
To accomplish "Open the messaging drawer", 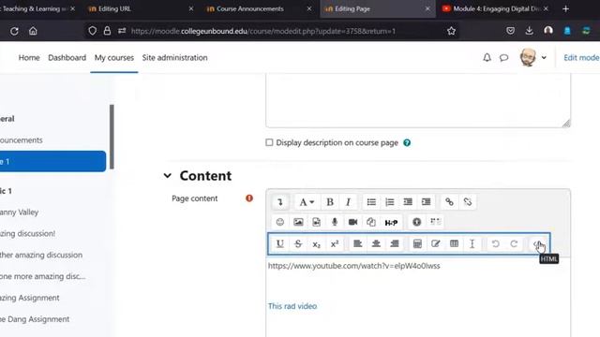I will pyautogui.click(x=504, y=58).
